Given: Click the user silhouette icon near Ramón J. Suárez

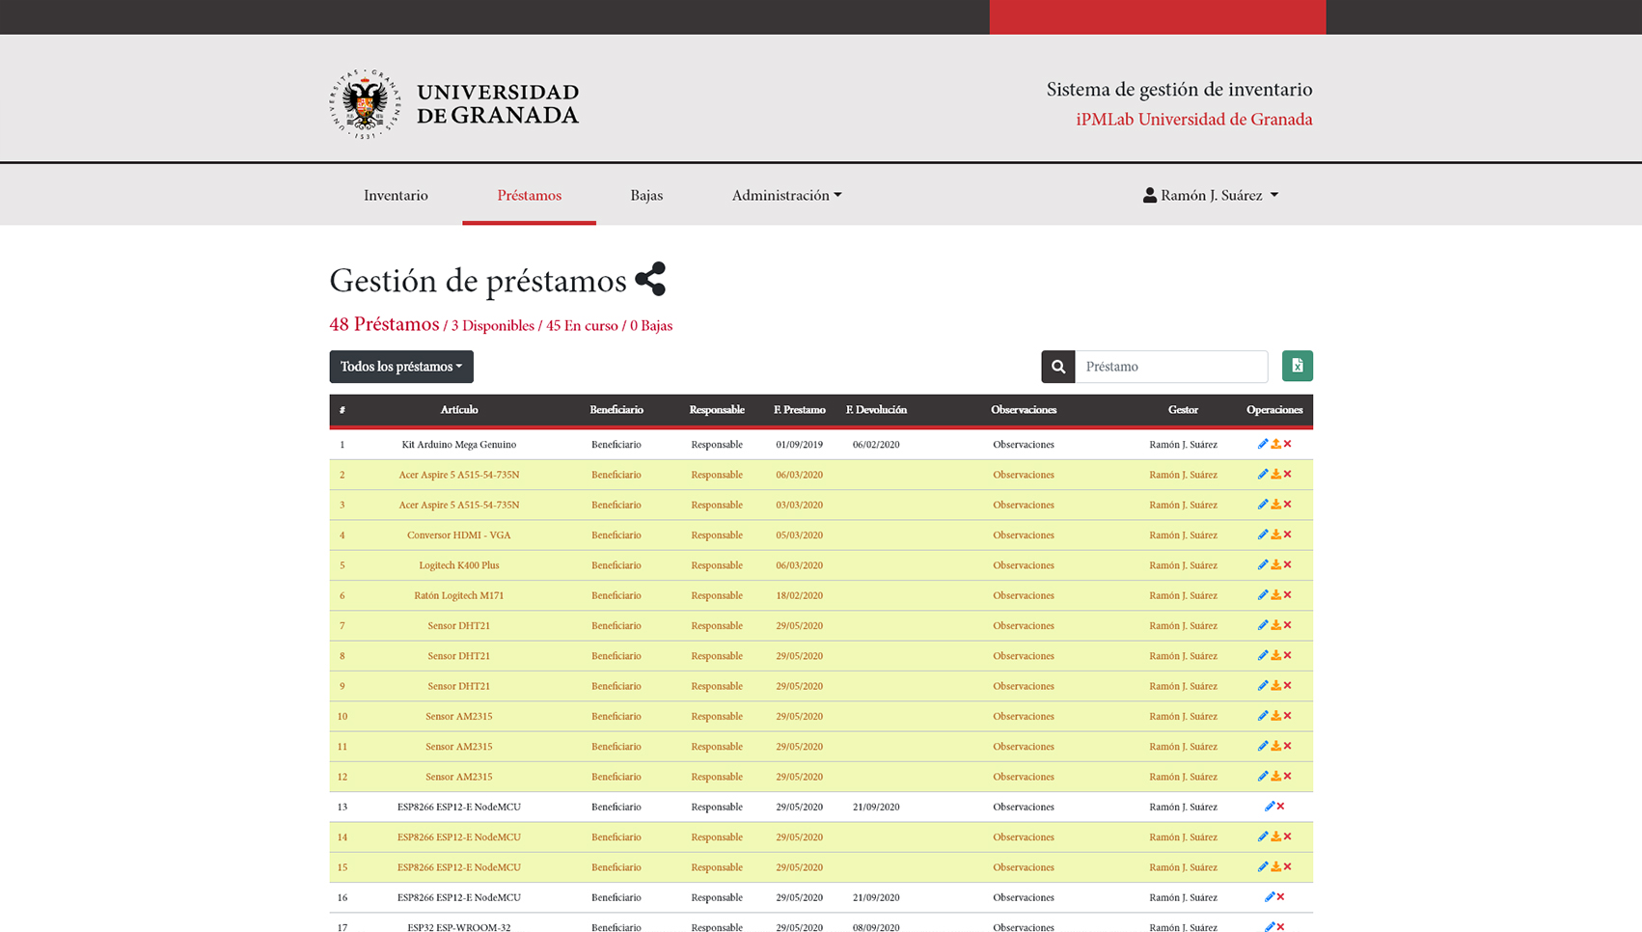Looking at the screenshot, I should pos(1148,194).
